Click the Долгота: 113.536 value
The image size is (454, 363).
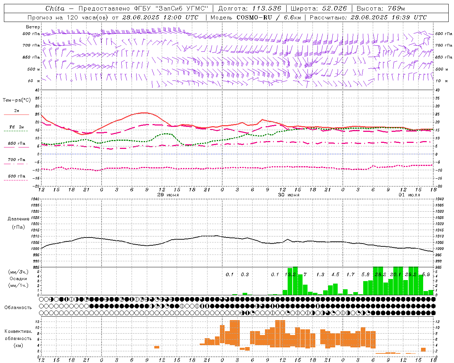(x=250, y=9)
